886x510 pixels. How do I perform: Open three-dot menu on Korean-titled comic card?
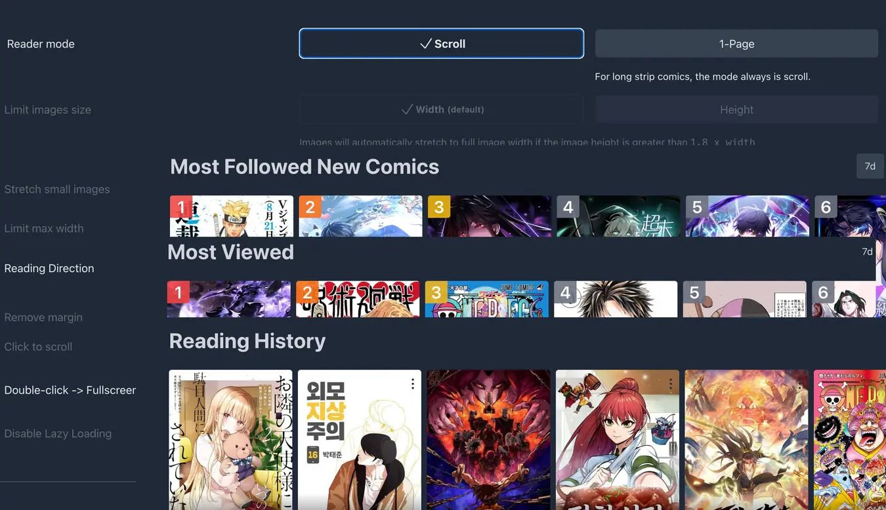click(x=412, y=383)
